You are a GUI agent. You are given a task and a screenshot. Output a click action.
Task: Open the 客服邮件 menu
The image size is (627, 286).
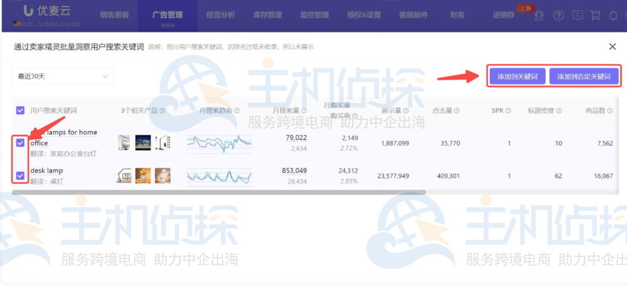point(413,15)
